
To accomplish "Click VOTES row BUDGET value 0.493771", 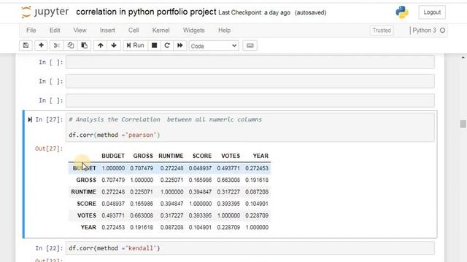I will [x=113, y=215].
